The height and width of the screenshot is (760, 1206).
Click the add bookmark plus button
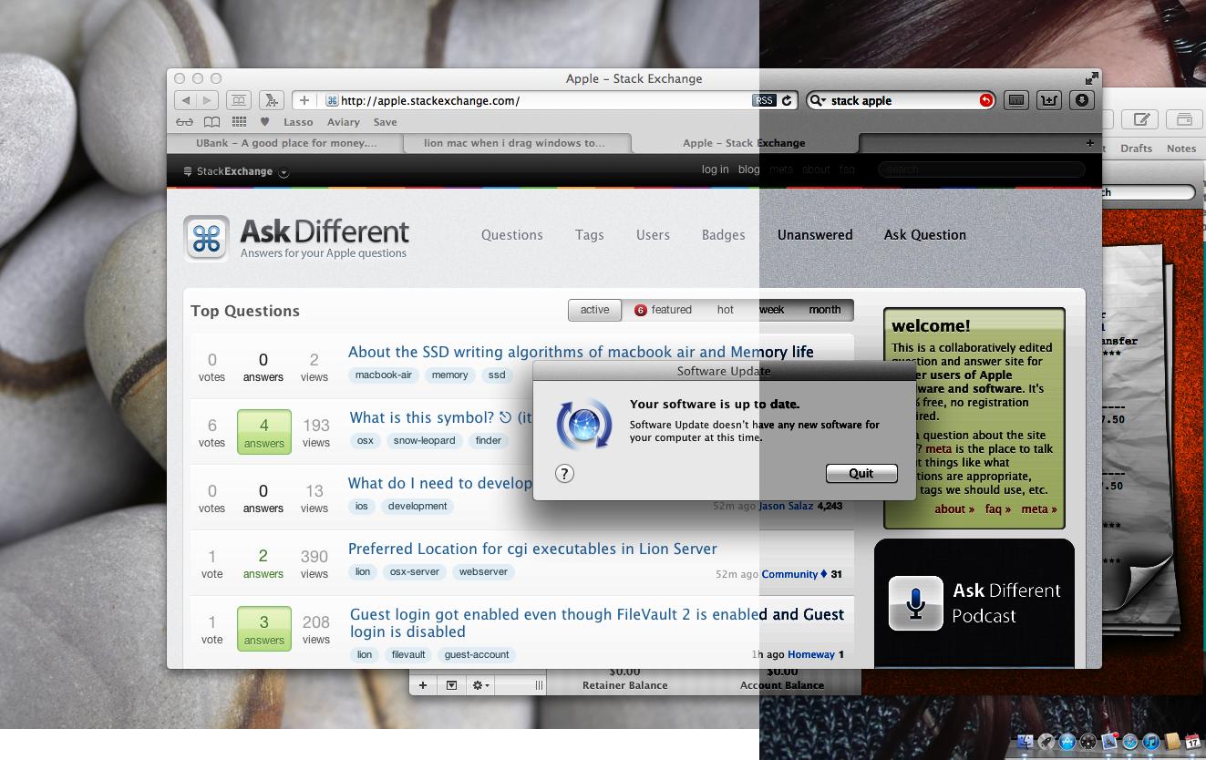pos(304,100)
